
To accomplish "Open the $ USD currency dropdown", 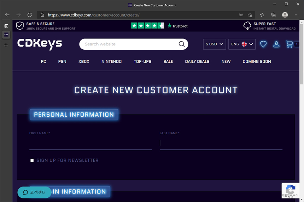I will [x=215, y=44].
